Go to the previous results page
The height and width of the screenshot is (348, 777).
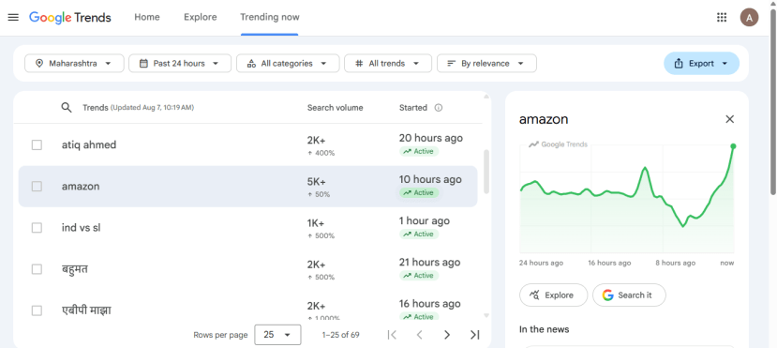click(419, 335)
